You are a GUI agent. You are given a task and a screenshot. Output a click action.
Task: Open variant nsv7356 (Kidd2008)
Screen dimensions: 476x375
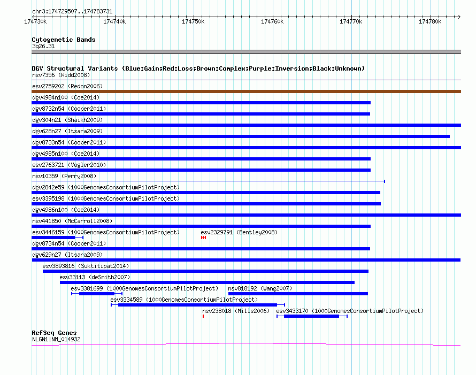[x=61, y=75]
